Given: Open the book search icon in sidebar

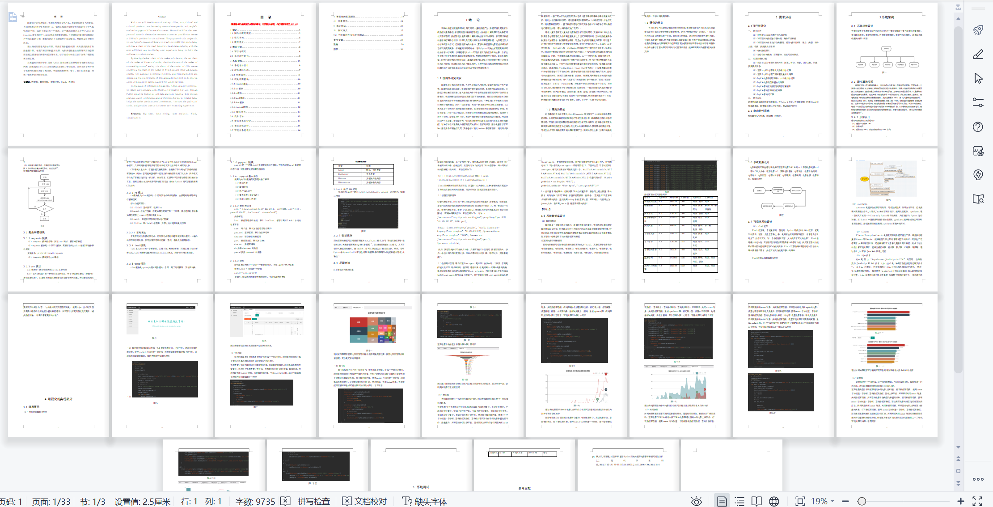Looking at the screenshot, I should pyautogui.click(x=978, y=199).
